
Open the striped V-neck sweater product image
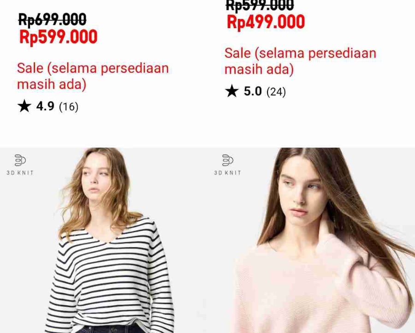[x=104, y=240]
